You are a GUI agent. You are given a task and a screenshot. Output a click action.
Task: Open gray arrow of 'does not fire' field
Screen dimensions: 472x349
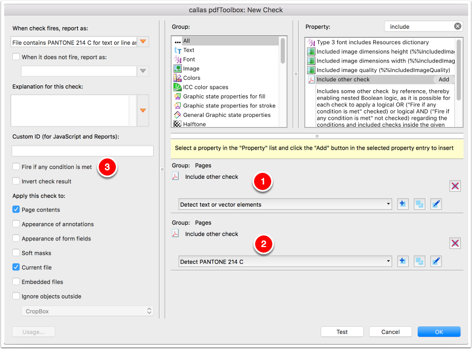pyautogui.click(x=143, y=71)
